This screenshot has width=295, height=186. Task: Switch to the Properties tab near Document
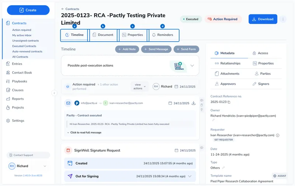coord(133,35)
